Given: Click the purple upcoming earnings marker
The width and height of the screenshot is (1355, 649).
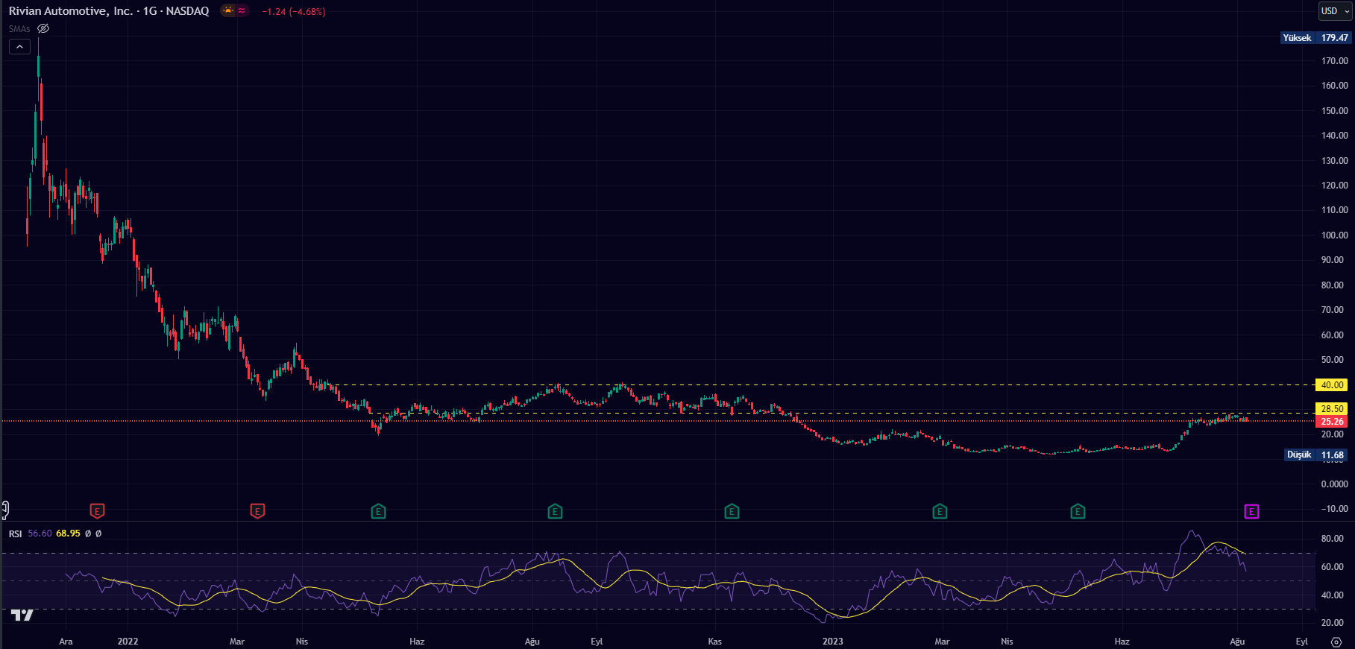Looking at the screenshot, I should (x=1251, y=511).
